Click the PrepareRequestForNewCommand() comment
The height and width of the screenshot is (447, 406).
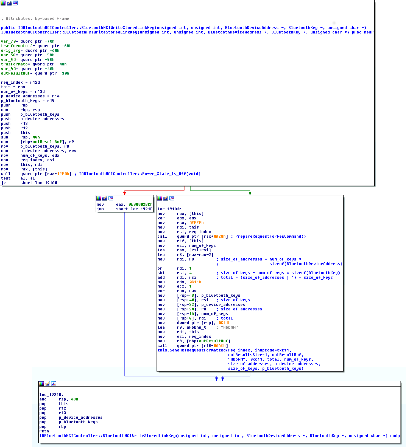pos(270,236)
